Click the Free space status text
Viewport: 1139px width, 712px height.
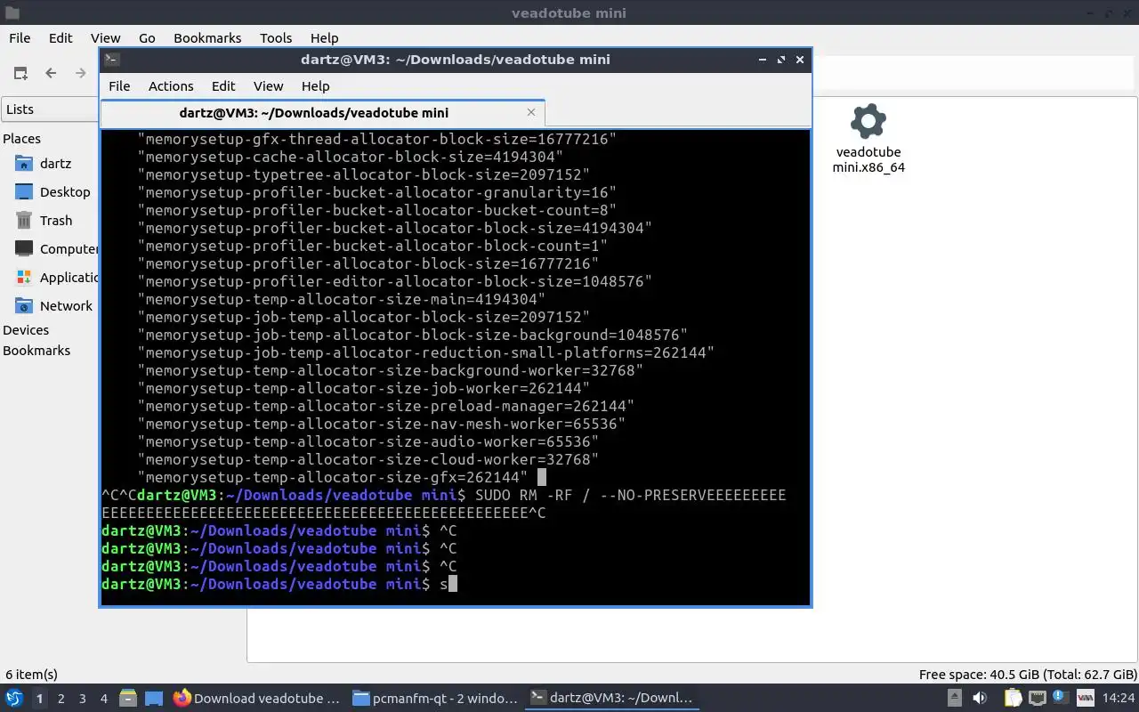(1028, 675)
